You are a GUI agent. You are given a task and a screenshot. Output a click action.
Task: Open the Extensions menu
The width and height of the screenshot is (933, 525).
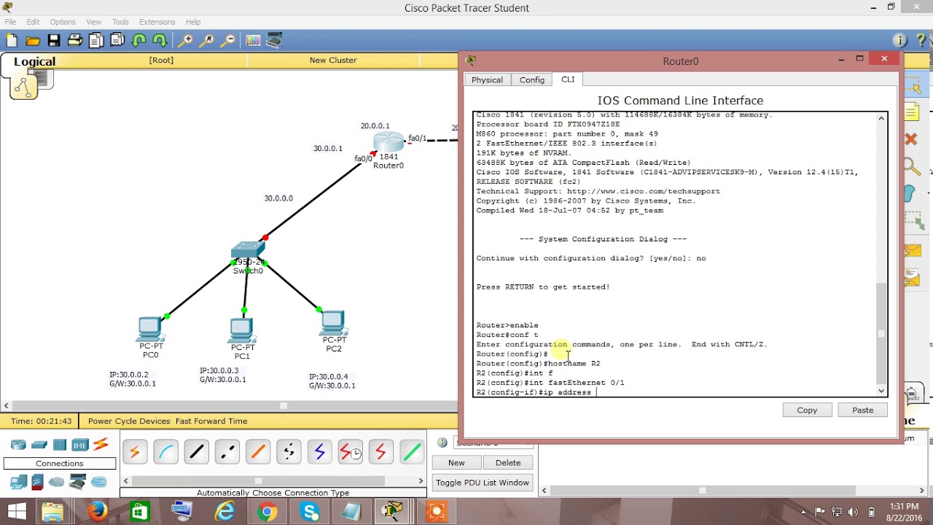157,22
